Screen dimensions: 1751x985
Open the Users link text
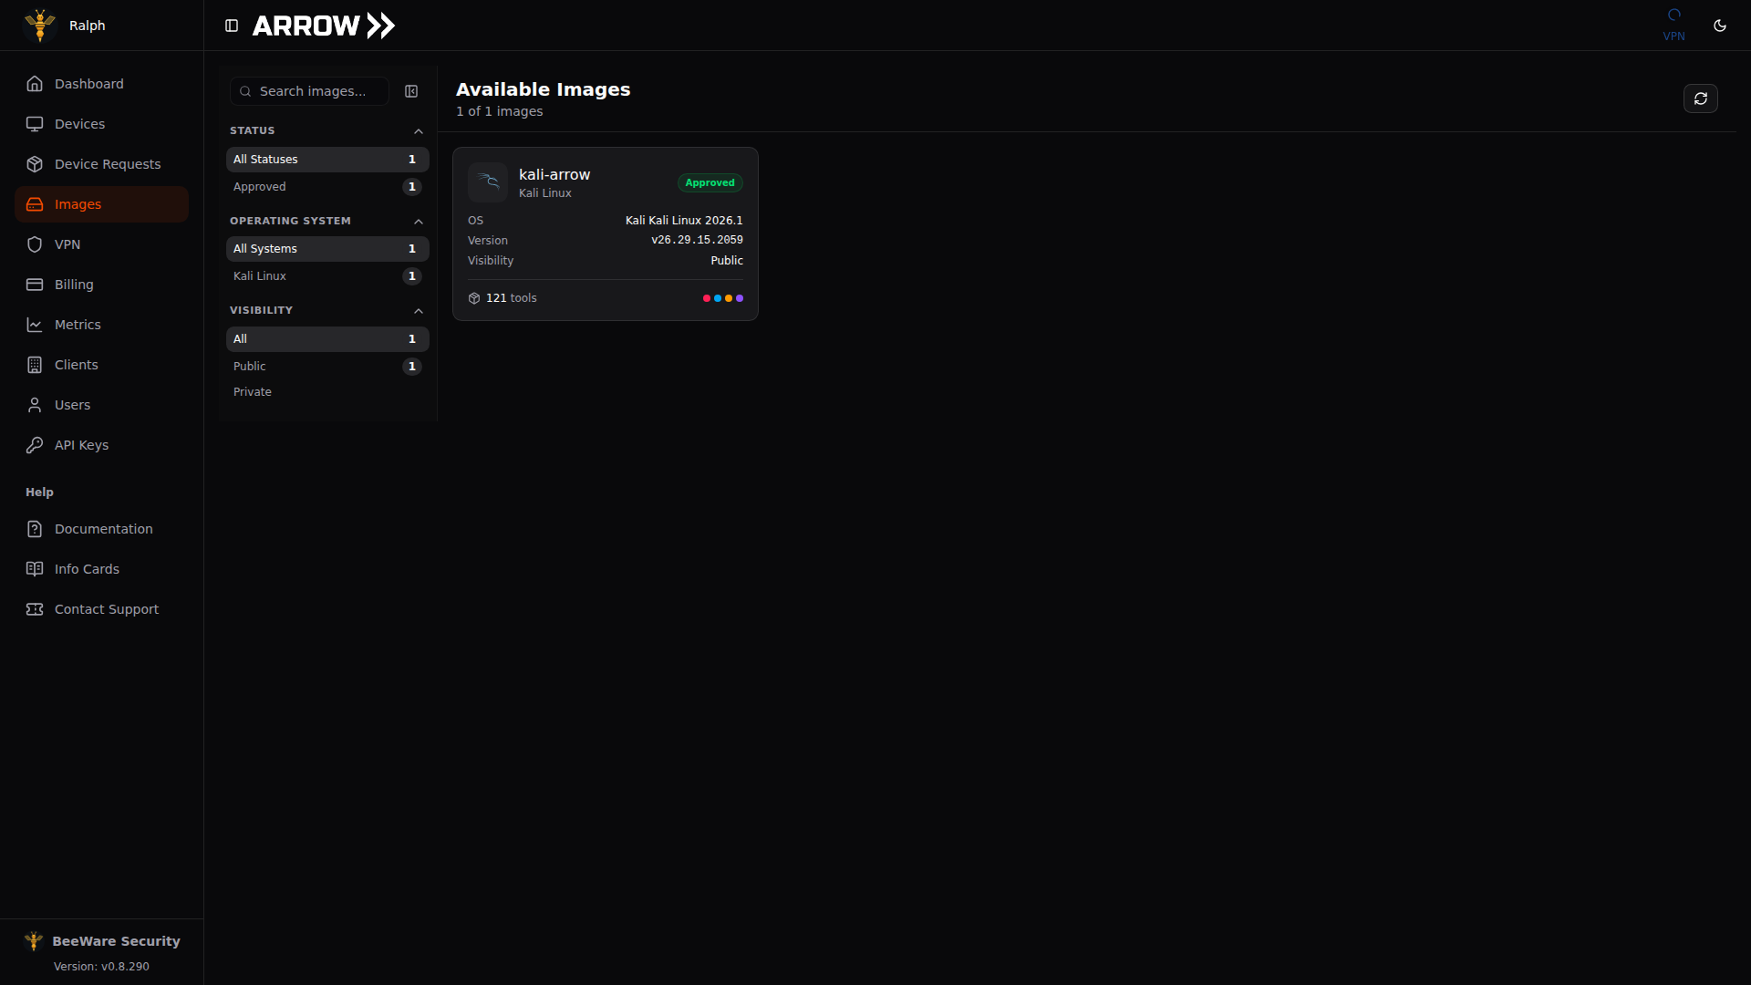coord(73,405)
